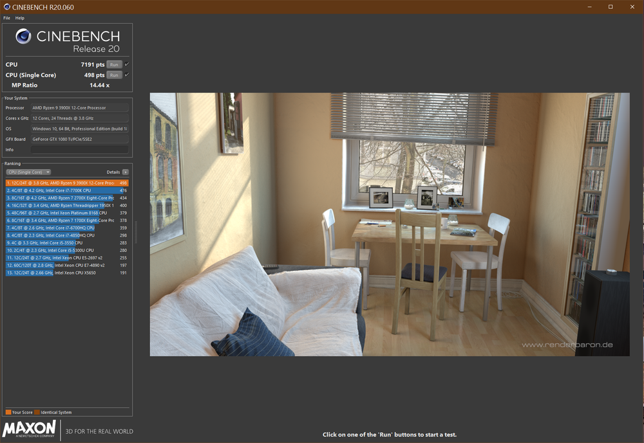Screen dimensions: 644x443
Task: Select the Xeon E5-2697 v2 ranking row
Action: point(67,258)
